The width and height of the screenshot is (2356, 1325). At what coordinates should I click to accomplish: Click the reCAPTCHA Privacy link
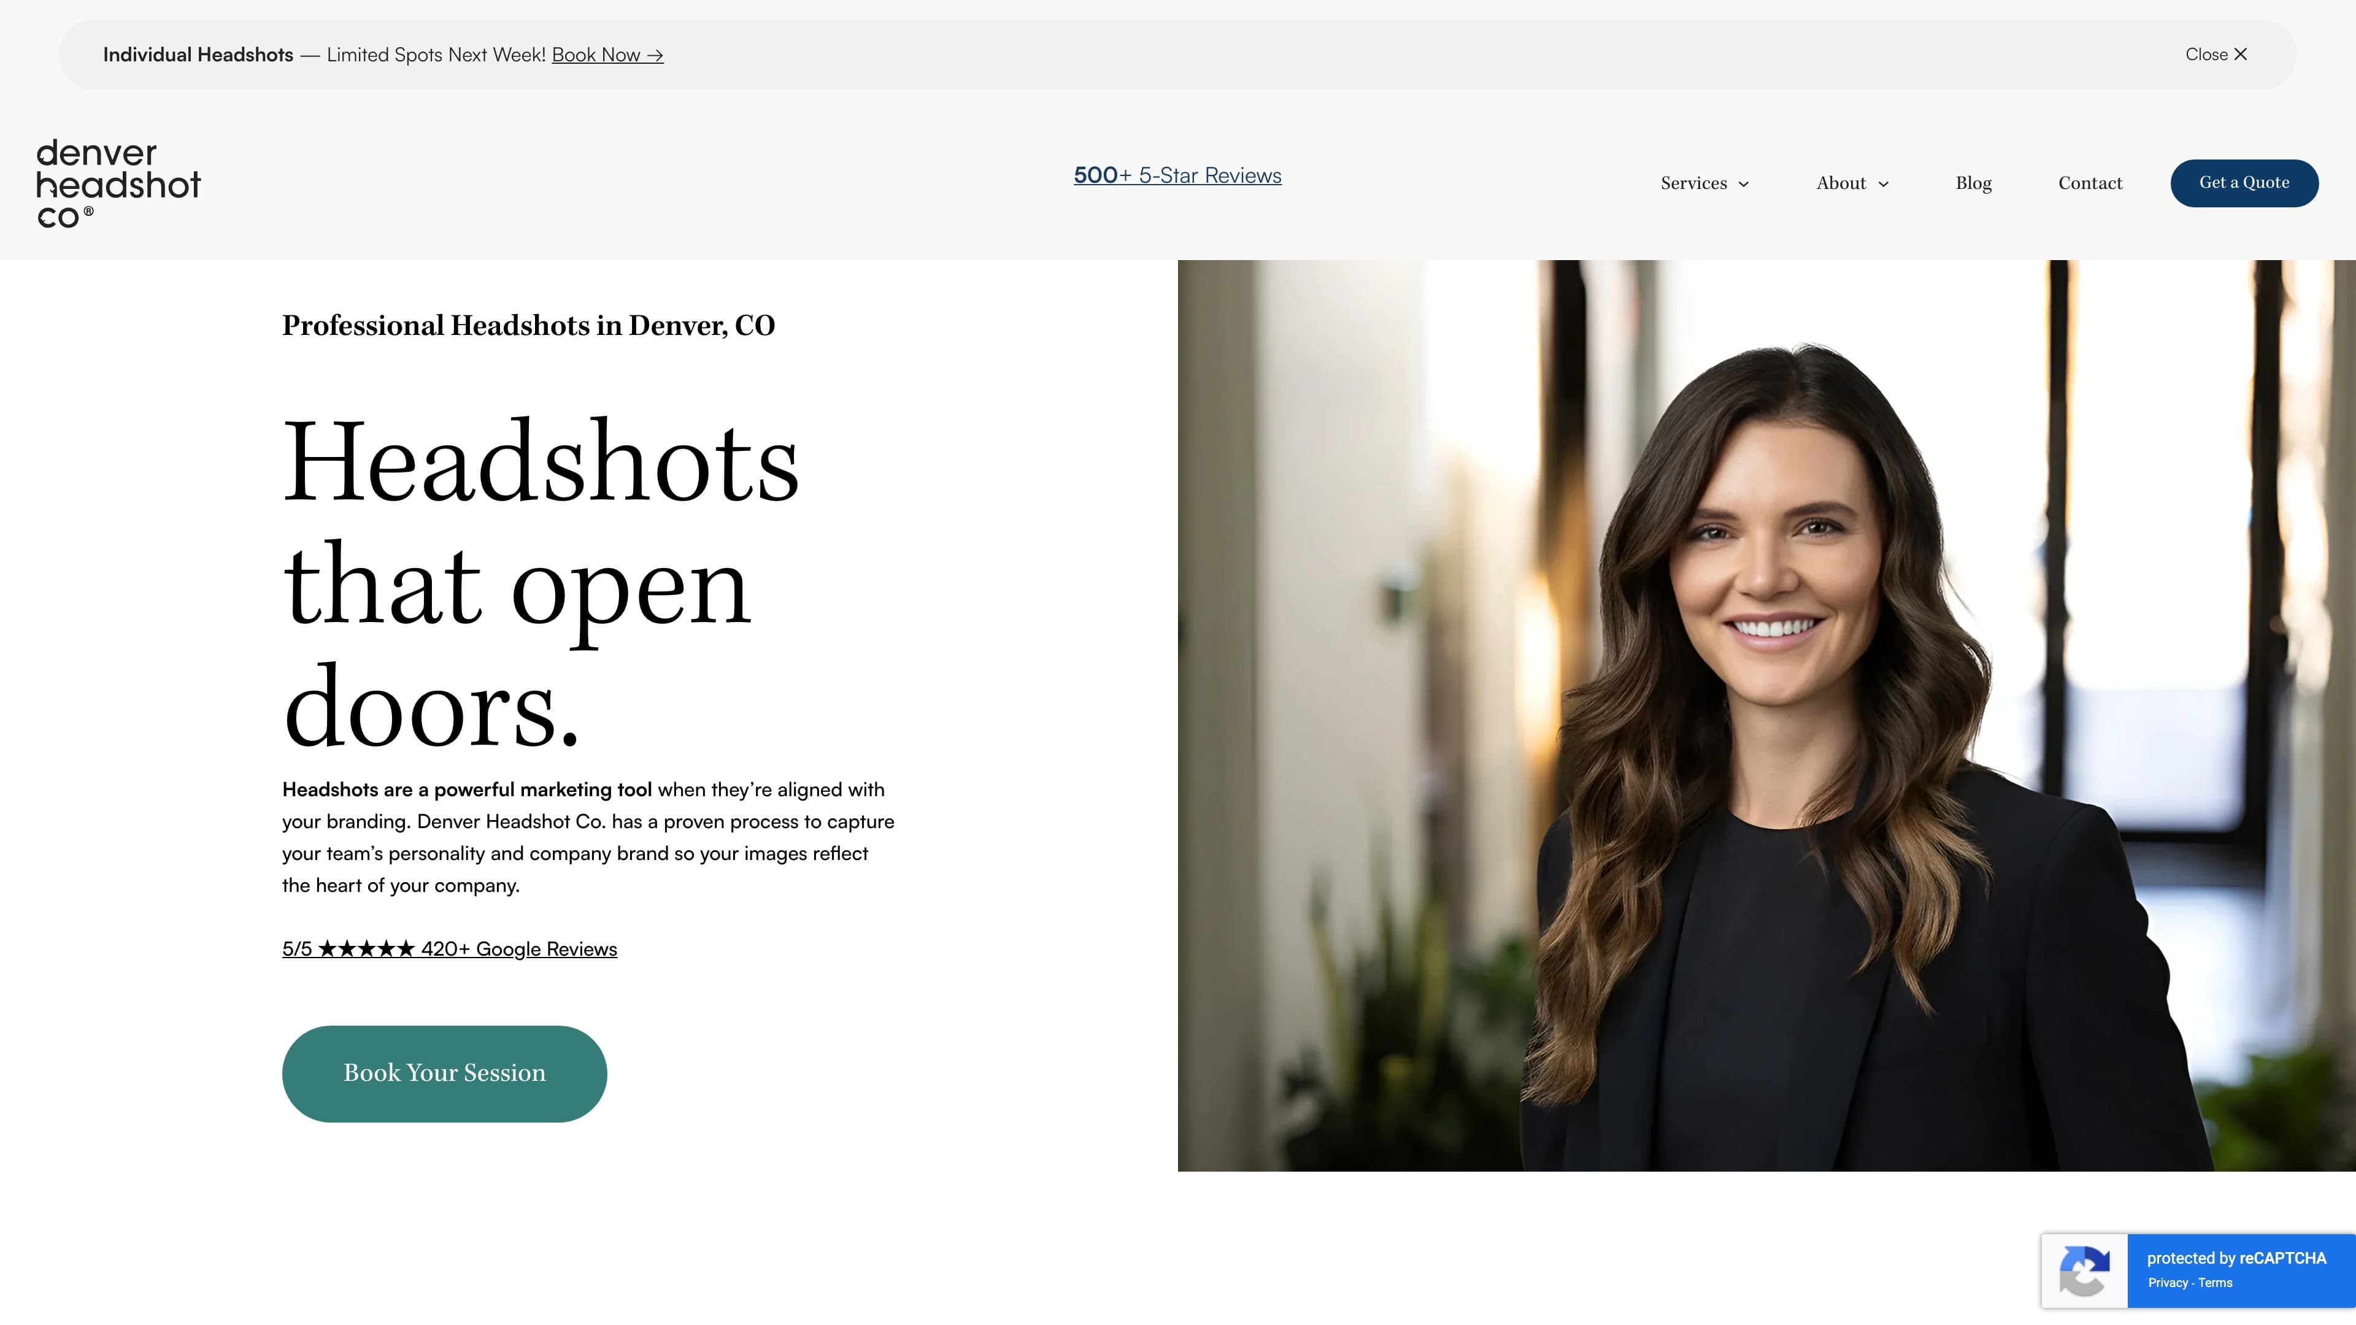2168,1283
